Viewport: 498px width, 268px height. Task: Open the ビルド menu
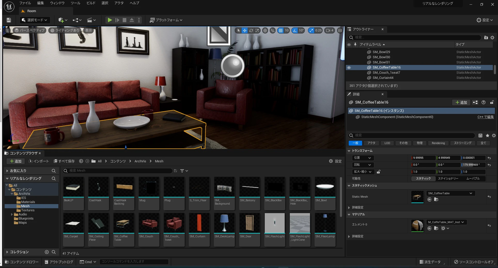click(91, 3)
